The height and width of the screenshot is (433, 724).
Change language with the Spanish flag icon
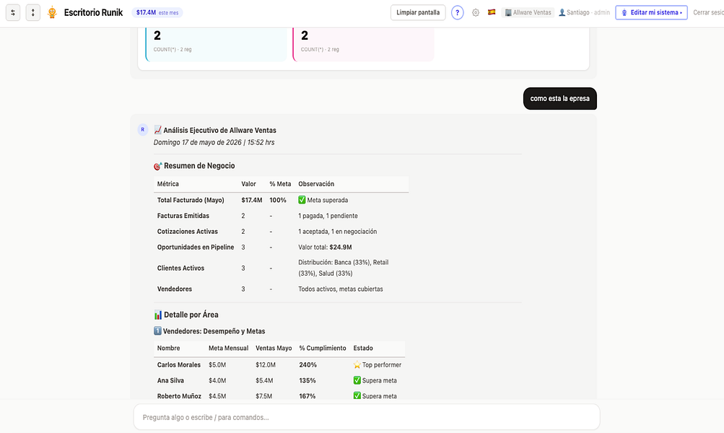492,12
